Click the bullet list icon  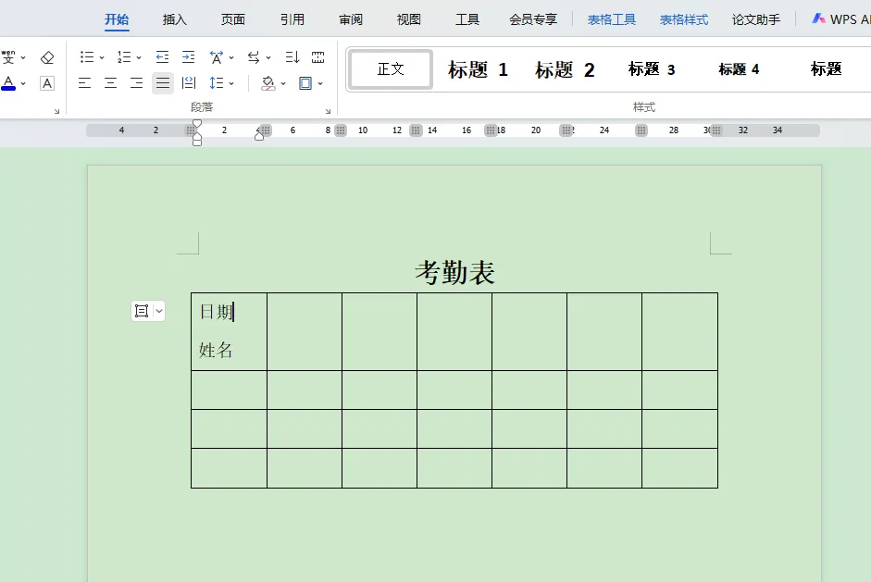[87, 57]
